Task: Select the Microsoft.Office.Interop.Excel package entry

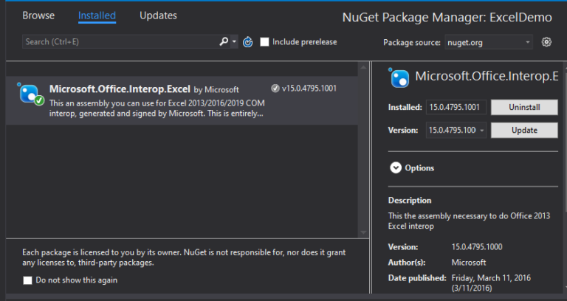Action: pyautogui.click(x=185, y=101)
